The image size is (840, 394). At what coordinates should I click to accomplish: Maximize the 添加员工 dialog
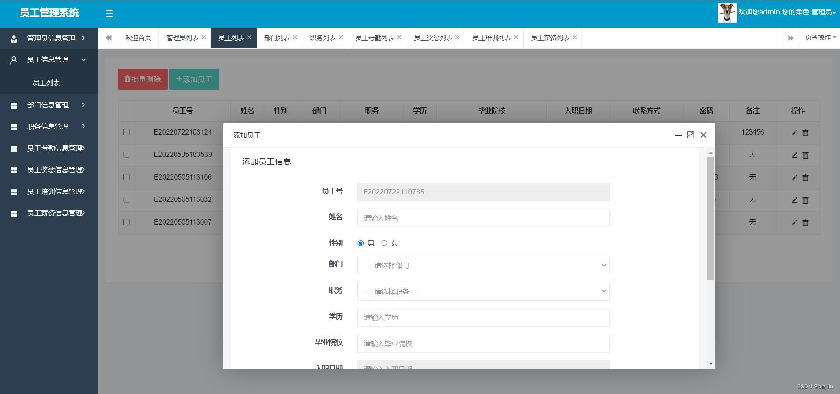690,135
